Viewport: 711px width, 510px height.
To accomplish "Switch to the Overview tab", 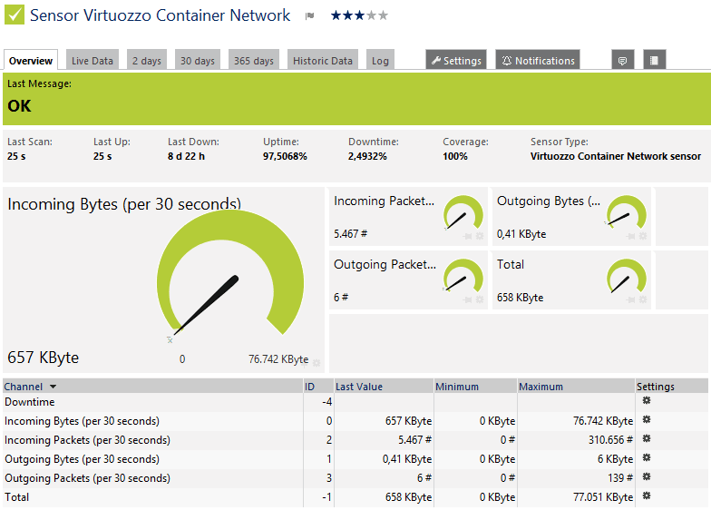I will [31, 60].
